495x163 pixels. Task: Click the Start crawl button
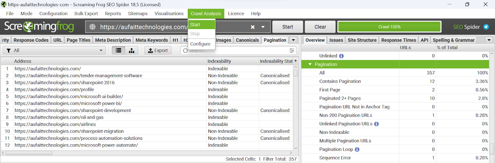[x=288, y=27]
